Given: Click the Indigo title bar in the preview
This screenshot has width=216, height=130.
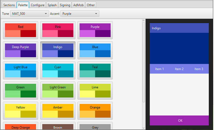Looking at the screenshot, I should point(179,28).
